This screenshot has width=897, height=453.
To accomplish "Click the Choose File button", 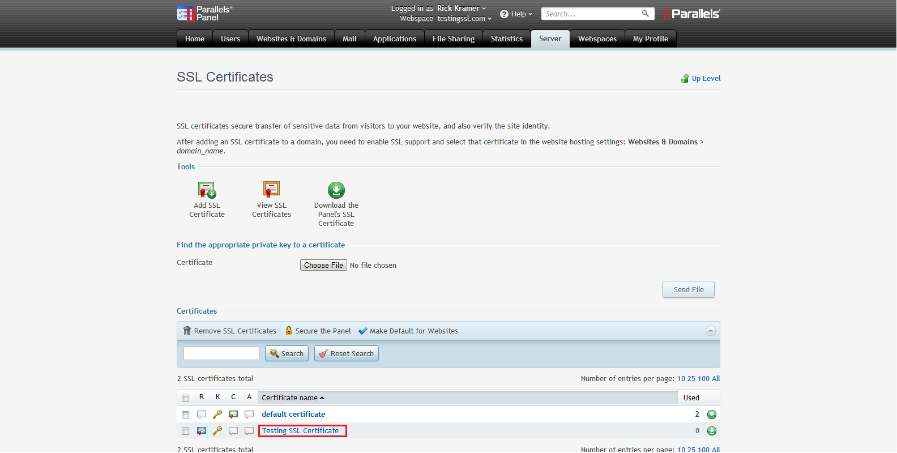I will point(323,265).
